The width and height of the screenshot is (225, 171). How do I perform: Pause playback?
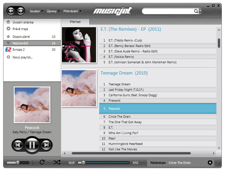[32, 145]
